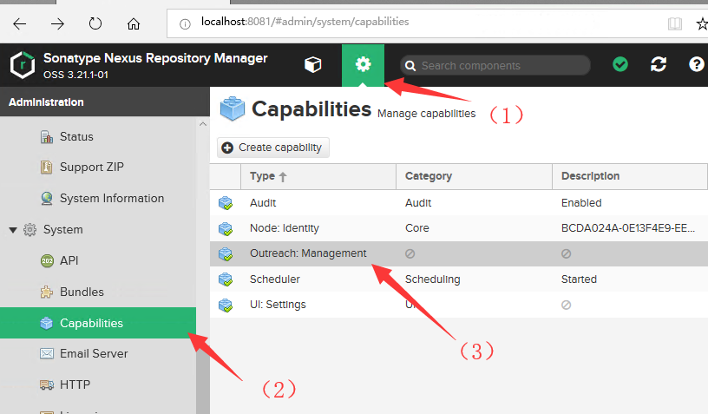Open Support ZIP in the sidebar
708x414 pixels.
92,167
